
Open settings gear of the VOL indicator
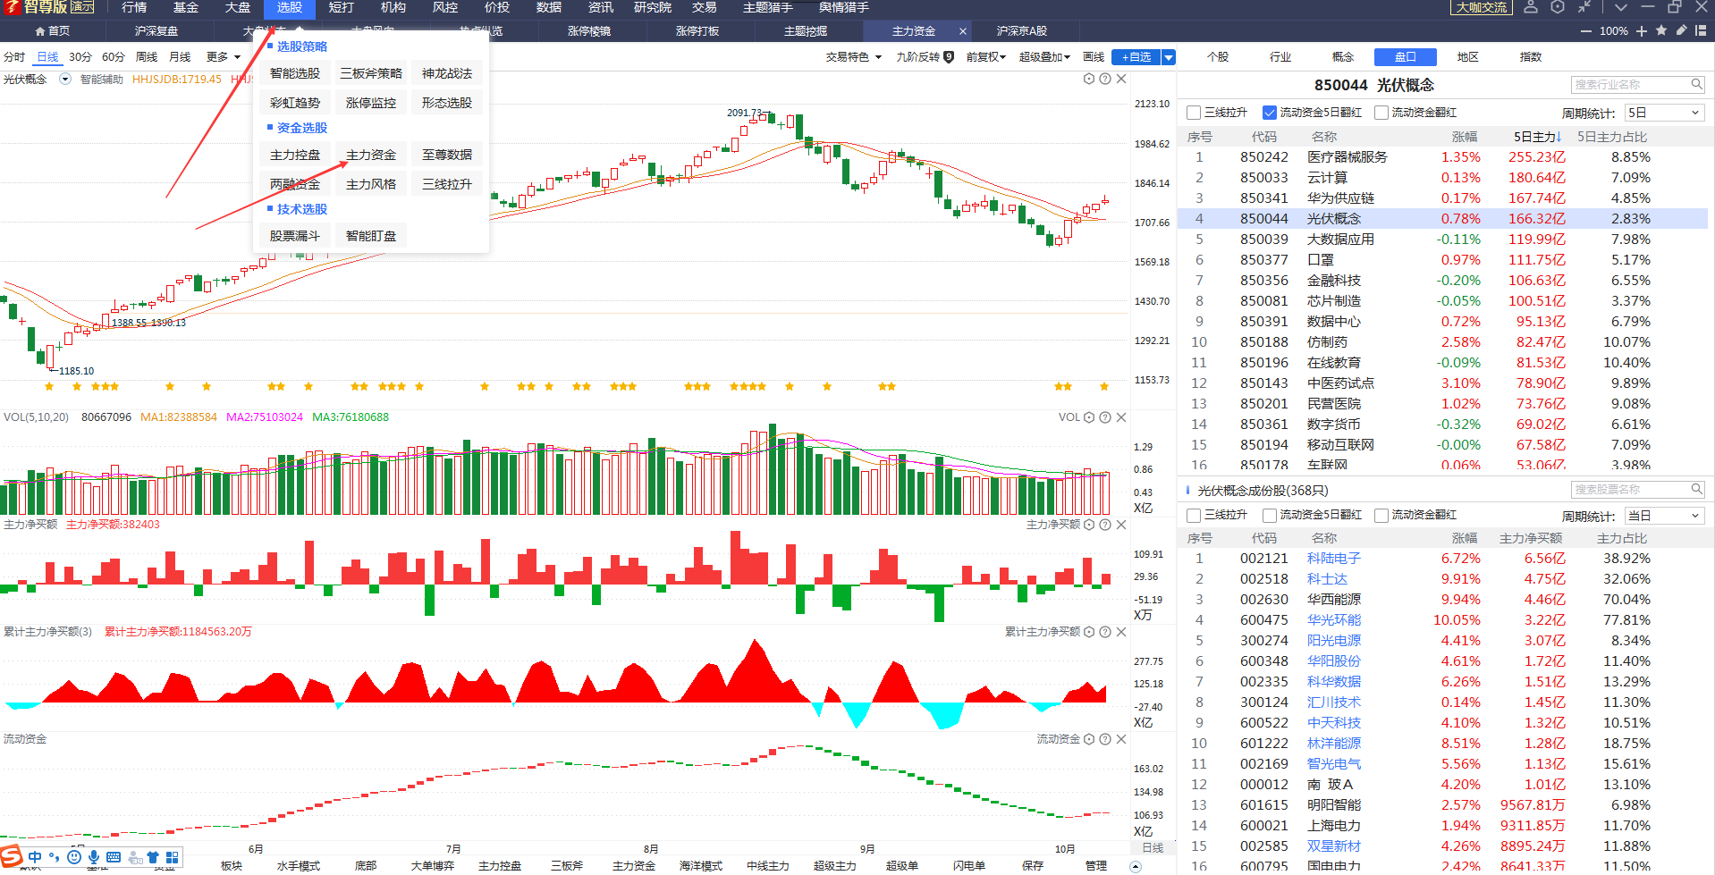(x=1089, y=417)
